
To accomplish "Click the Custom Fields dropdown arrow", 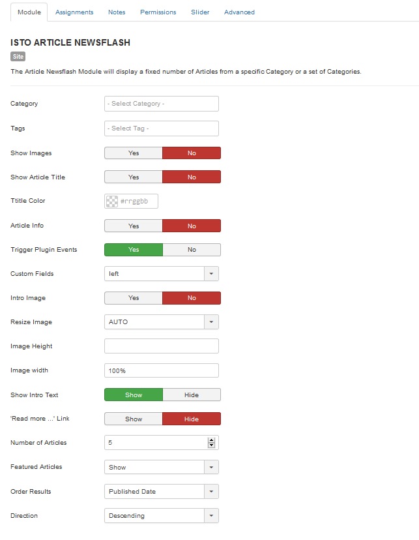I will 211,274.
